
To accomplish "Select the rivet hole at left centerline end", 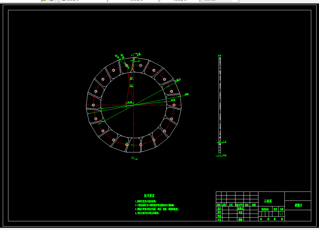I will tap(93, 105).
